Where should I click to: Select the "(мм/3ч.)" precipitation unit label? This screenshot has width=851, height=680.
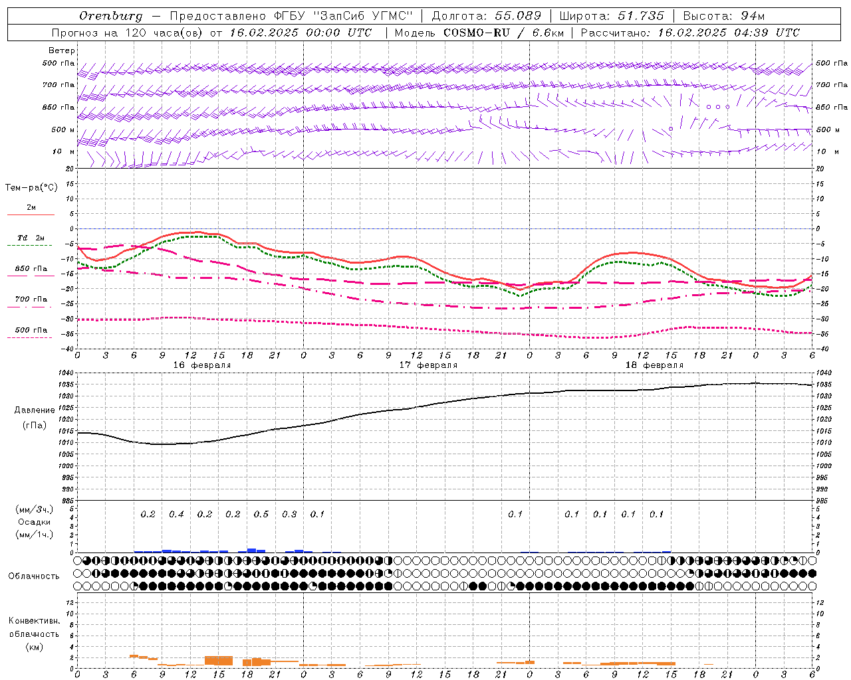tap(34, 509)
